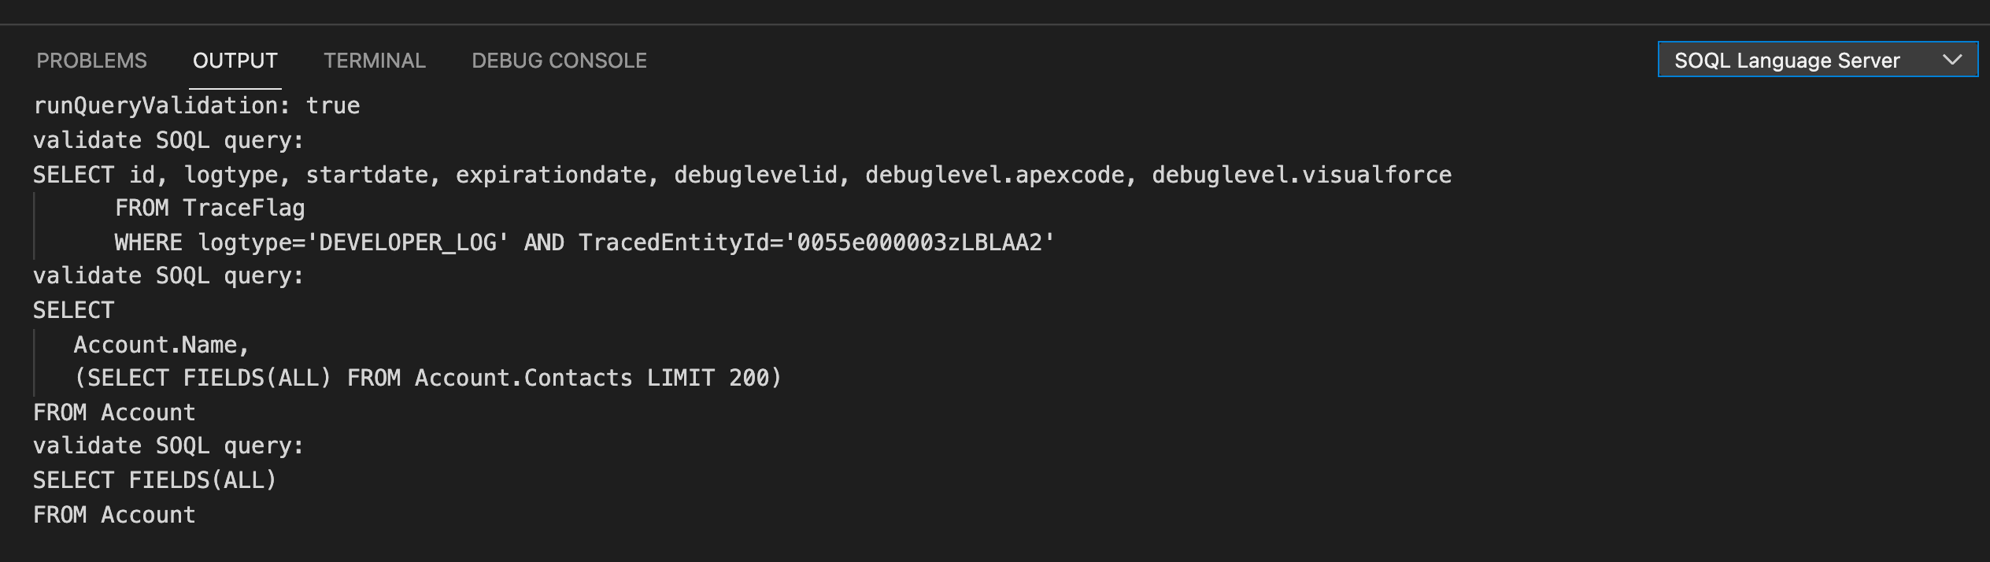Select the DEBUG CONSOLE tab
The image size is (1990, 562).
559,60
